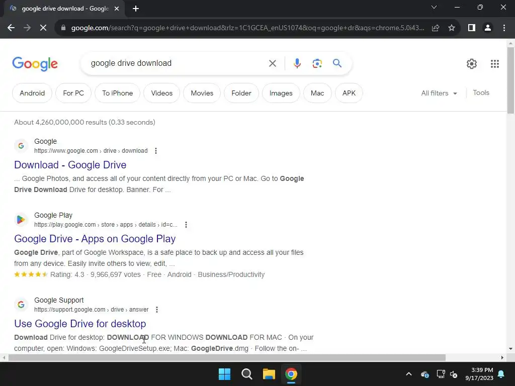Screen dimensions: 515x386
Task: Open Google quick settings gear
Action: pos(472,64)
